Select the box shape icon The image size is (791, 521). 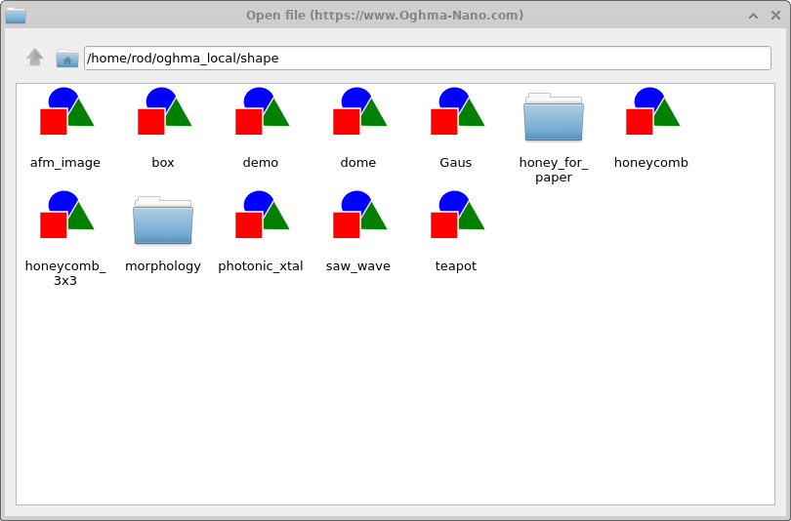[x=163, y=112]
